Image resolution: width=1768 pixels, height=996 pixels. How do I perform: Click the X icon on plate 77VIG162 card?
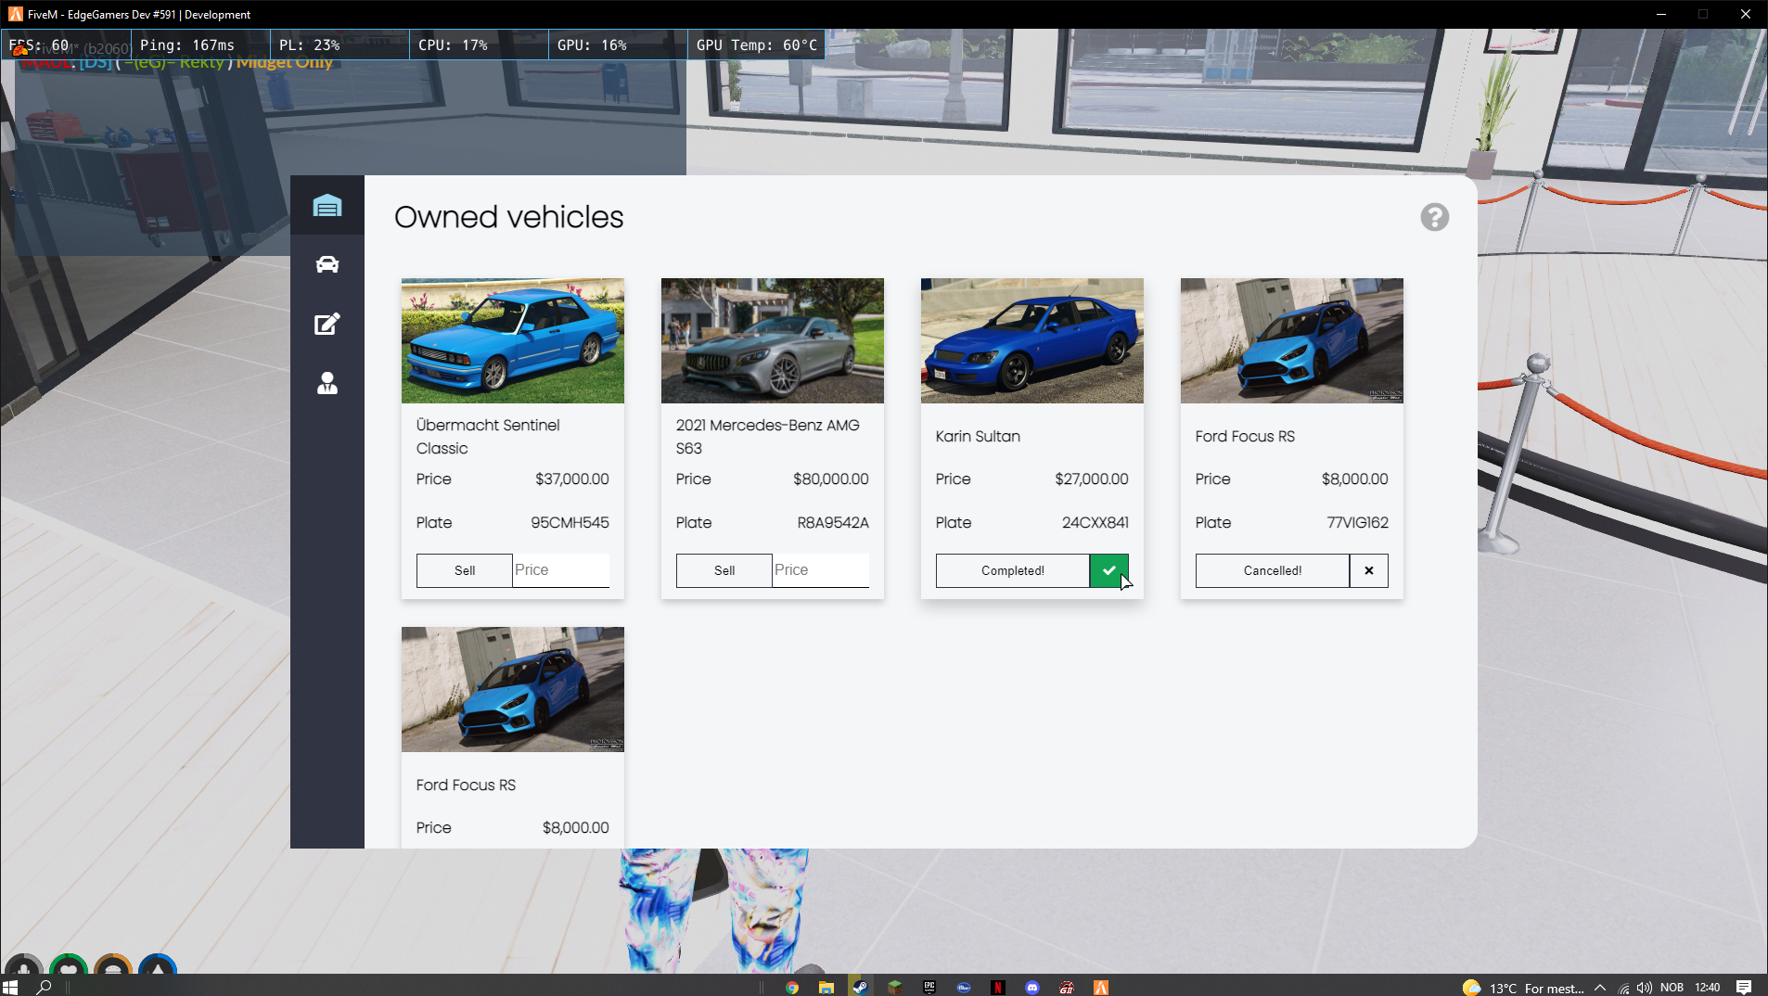pos(1368,570)
